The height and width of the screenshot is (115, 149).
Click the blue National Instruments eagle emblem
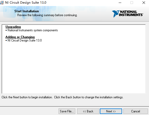point(115,14)
